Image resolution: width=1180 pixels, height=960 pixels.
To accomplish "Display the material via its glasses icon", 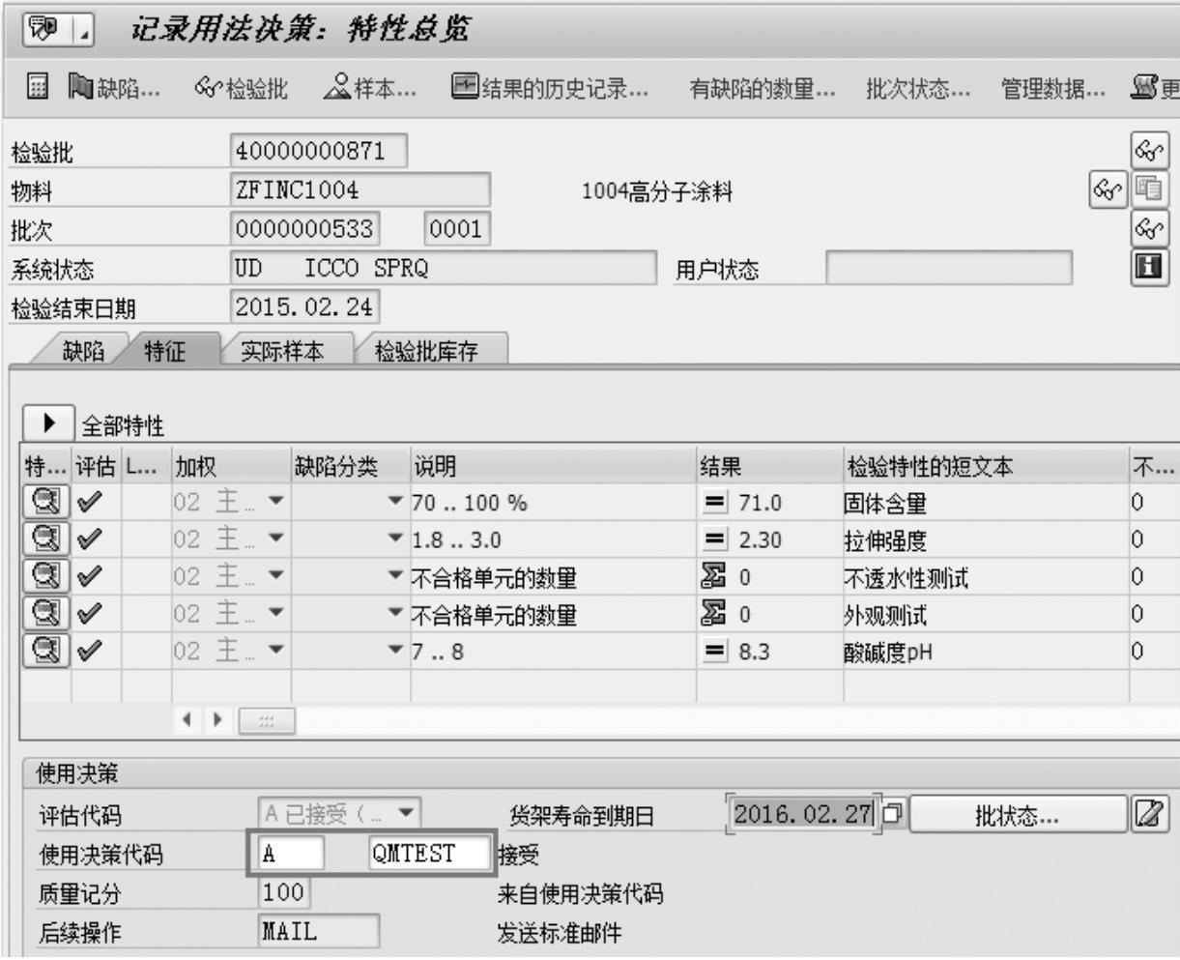I will tap(1108, 189).
